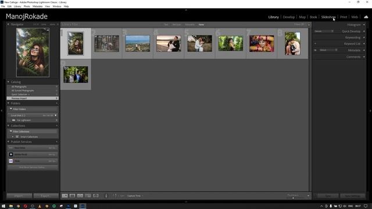Switch to Survey view in toolbar
Screen dimensions: 372x209
coord(88,196)
